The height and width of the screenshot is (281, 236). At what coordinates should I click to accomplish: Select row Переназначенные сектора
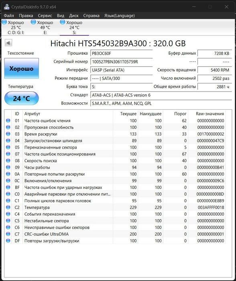115,147
